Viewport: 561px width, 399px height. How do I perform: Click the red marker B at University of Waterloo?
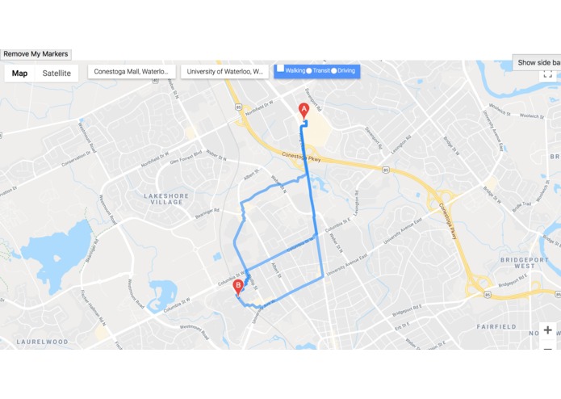click(238, 288)
